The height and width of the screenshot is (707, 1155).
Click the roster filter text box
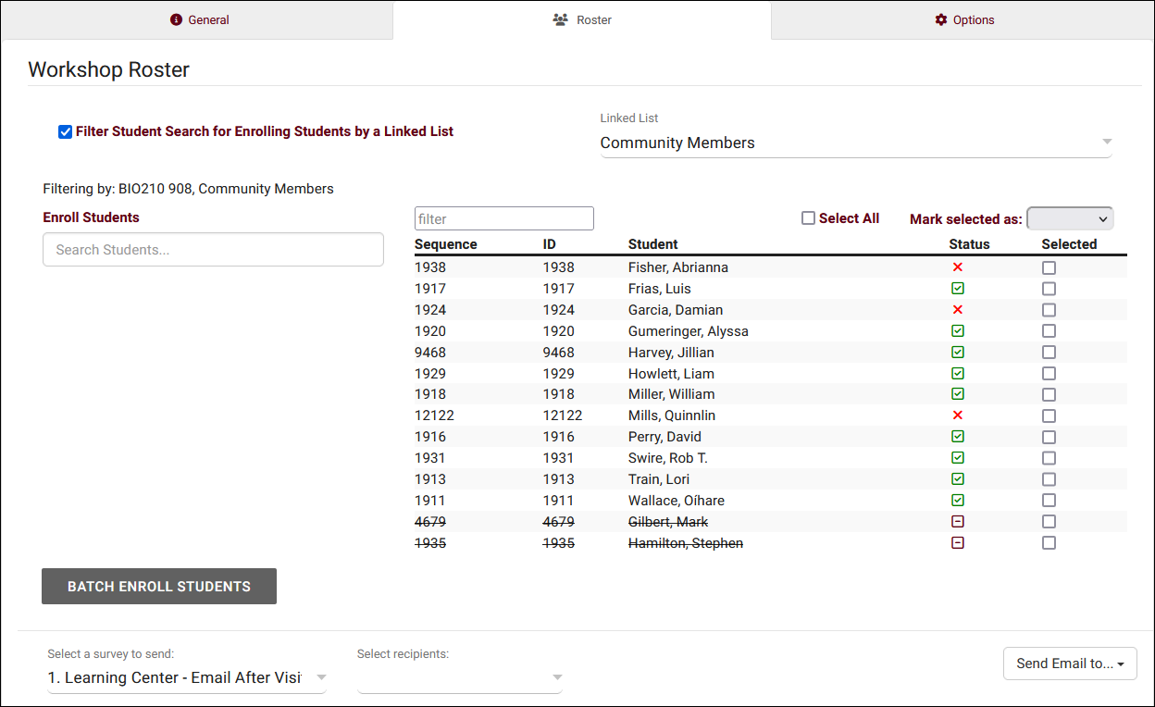pyautogui.click(x=503, y=219)
